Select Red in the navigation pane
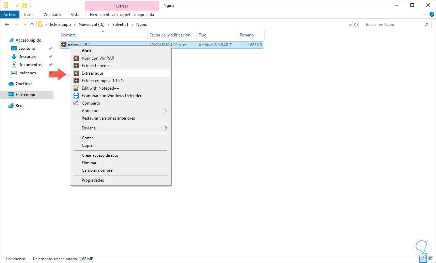The image size is (436, 263). 19,106
